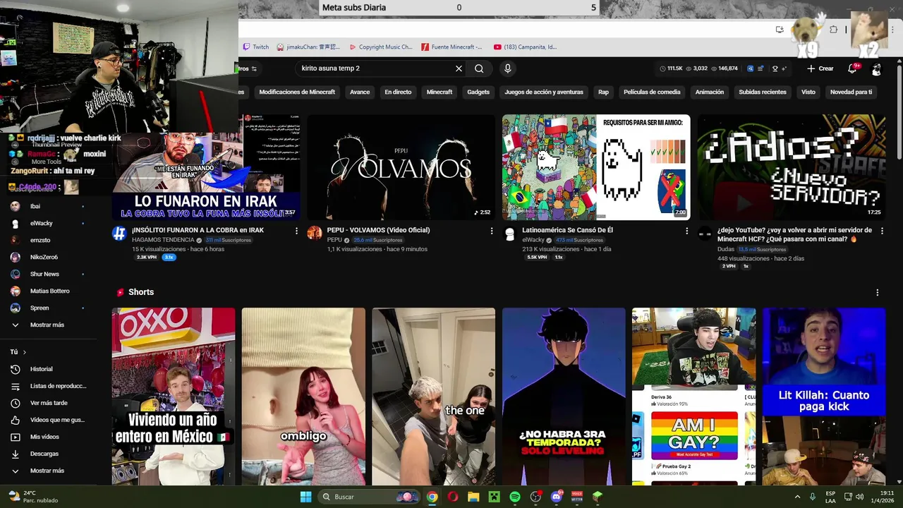
Task: Open more options for Latinoamérica Se Cansó video
Action: click(686, 231)
